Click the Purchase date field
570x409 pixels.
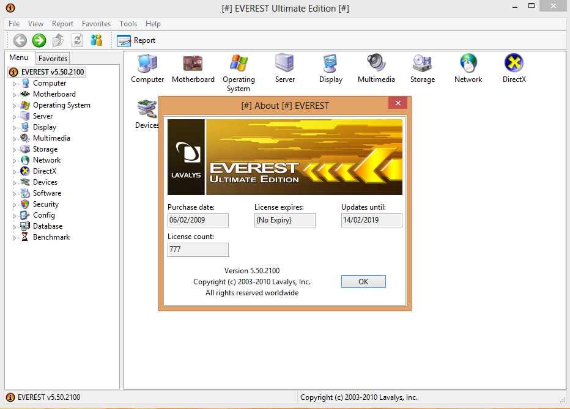point(198,220)
